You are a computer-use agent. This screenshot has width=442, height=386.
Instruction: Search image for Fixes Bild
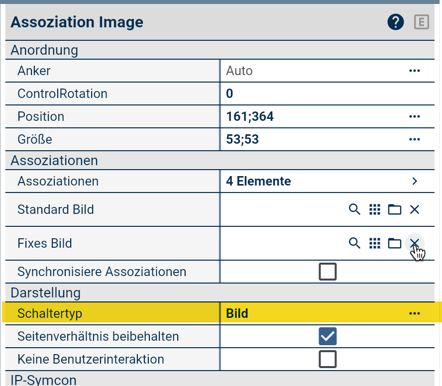pos(354,243)
